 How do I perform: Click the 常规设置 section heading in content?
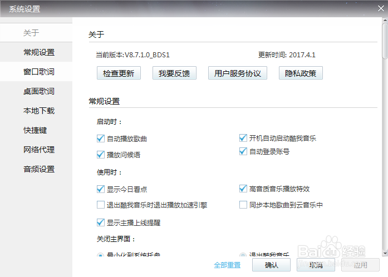pyautogui.click(x=104, y=101)
